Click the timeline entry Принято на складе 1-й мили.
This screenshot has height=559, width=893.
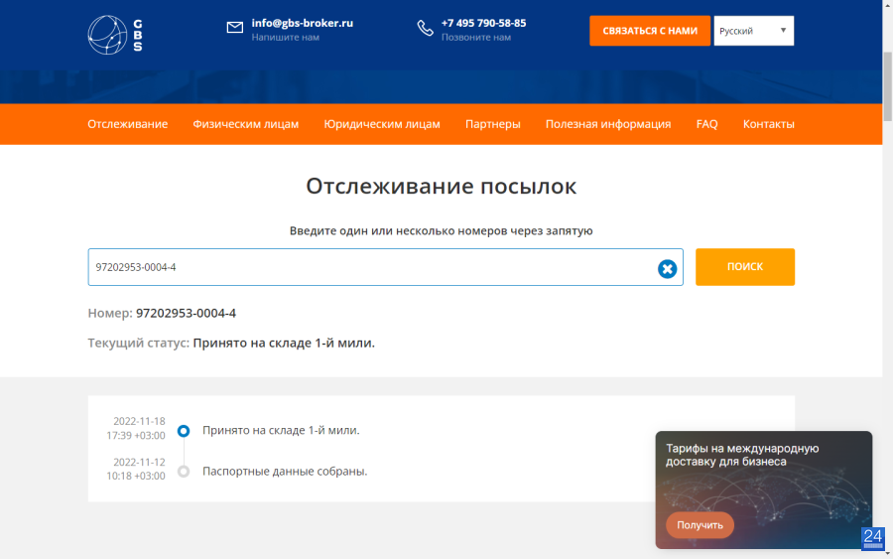(281, 430)
